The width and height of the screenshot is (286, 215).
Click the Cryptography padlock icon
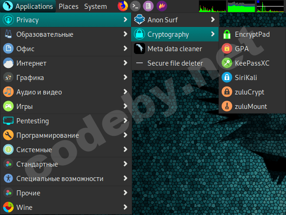[140, 34]
